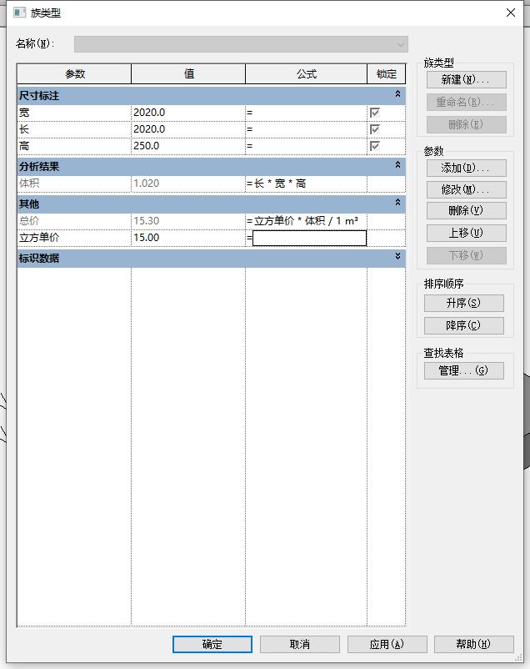Click the 应用(A) button
This screenshot has width=530, height=669.
click(387, 644)
